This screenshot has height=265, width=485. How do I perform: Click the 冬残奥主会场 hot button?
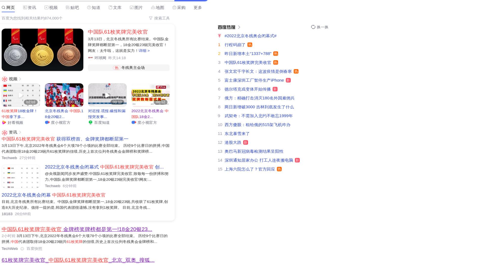(x=129, y=68)
